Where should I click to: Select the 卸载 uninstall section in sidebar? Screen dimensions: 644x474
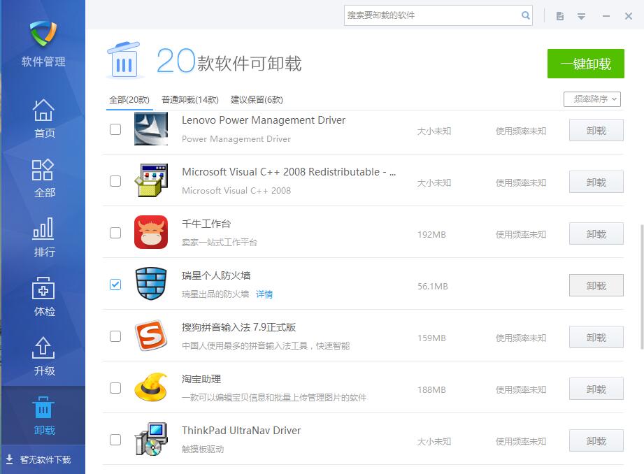[x=43, y=416]
